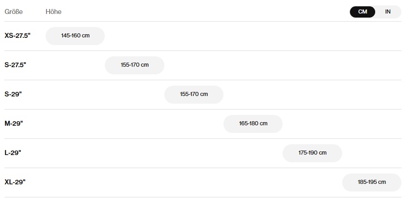Tap the height range bubble for XS-27.5"
This screenshot has width=405, height=201.
pyautogui.click(x=75, y=36)
